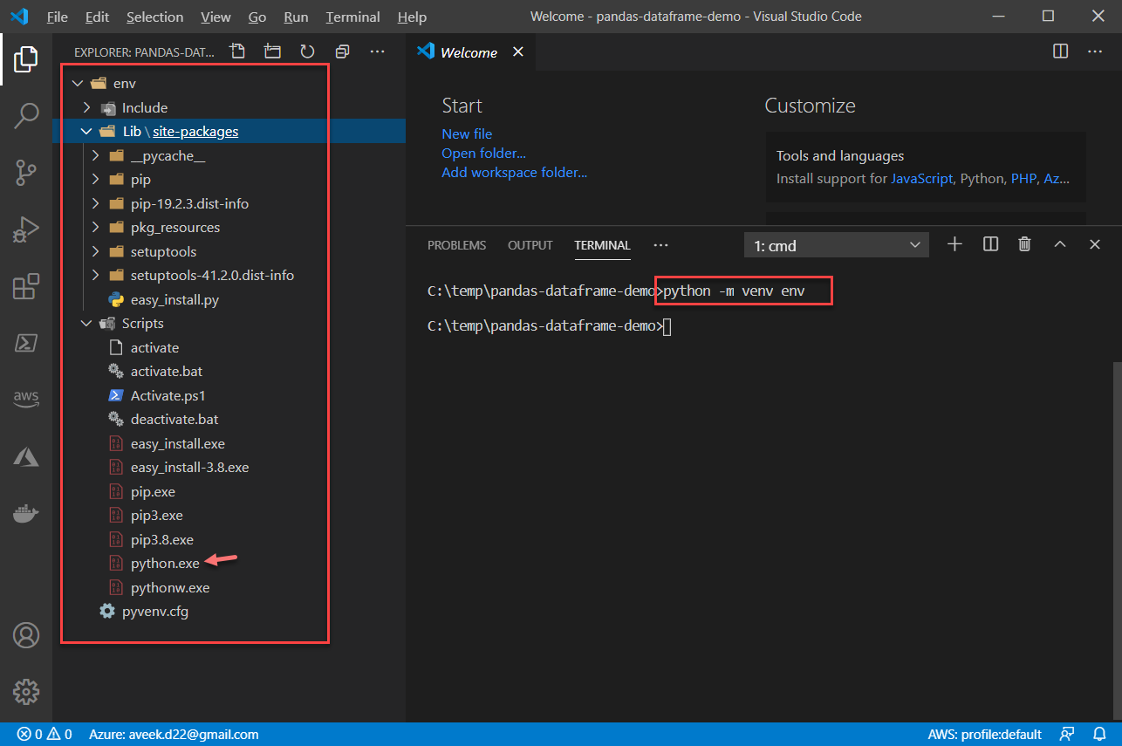Open the Source Control view
The height and width of the screenshot is (746, 1122).
(26, 172)
